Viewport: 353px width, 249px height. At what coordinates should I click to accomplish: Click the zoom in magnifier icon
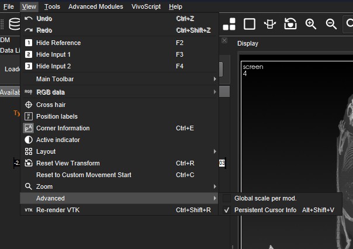[x=311, y=24]
